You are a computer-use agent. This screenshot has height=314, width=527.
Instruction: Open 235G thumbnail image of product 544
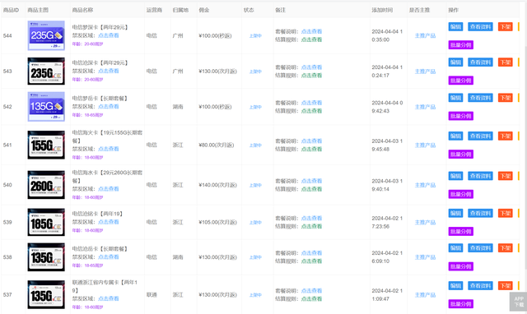(x=46, y=35)
